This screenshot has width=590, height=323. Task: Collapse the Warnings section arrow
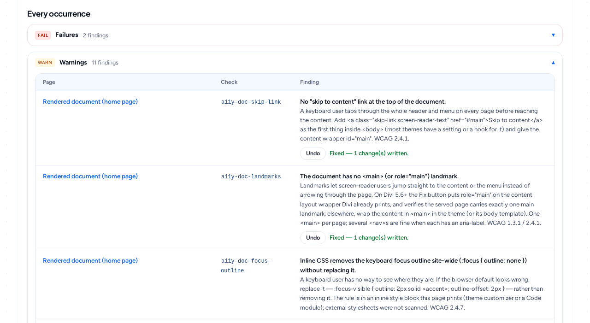pyautogui.click(x=553, y=62)
